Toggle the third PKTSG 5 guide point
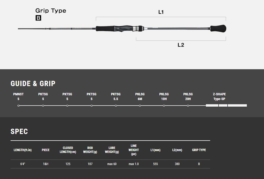Image resolution: width=264 pixels, height=179 pixels. click(91, 106)
